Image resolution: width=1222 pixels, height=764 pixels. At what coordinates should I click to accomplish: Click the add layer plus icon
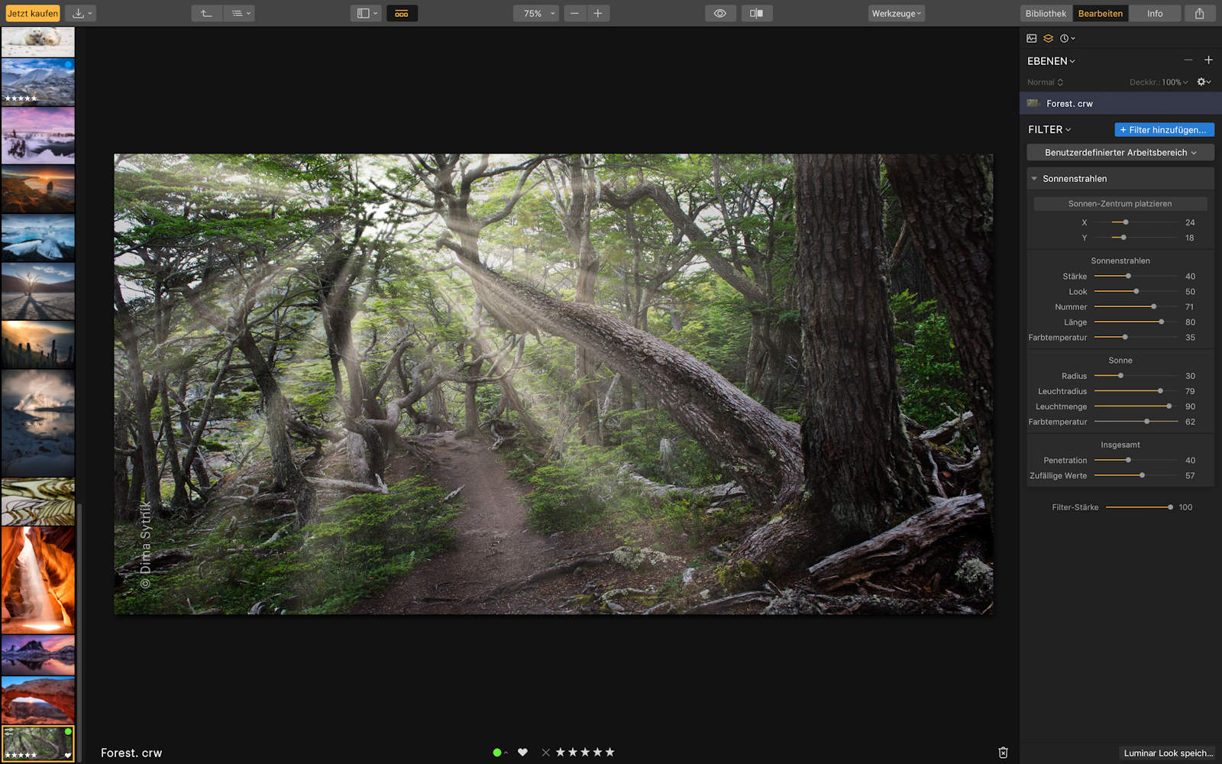[x=1208, y=60]
